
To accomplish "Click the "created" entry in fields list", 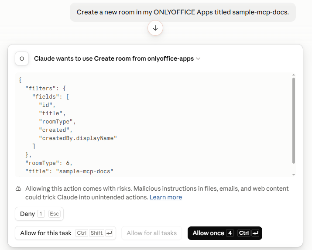I will pyautogui.click(x=55, y=130).
